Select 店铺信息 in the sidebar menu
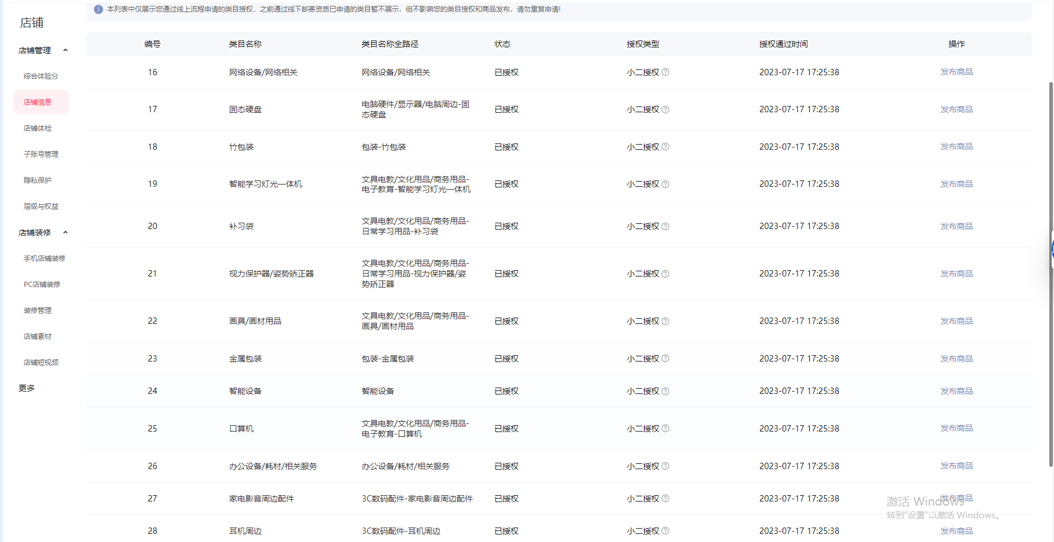 [x=38, y=102]
